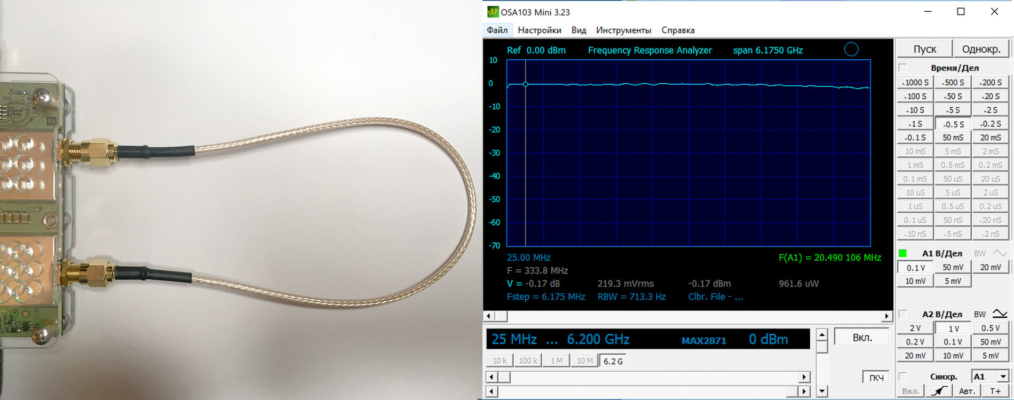The width and height of the screenshot is (1014, 400).
Task: Enable the Время/Дел checkbox
Action: pos(902,68)
